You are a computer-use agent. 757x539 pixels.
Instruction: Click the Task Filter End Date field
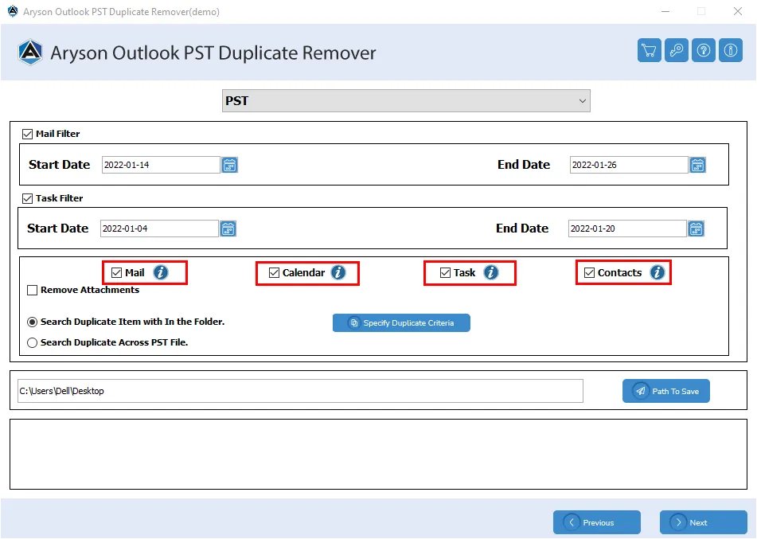pos(627,228)
